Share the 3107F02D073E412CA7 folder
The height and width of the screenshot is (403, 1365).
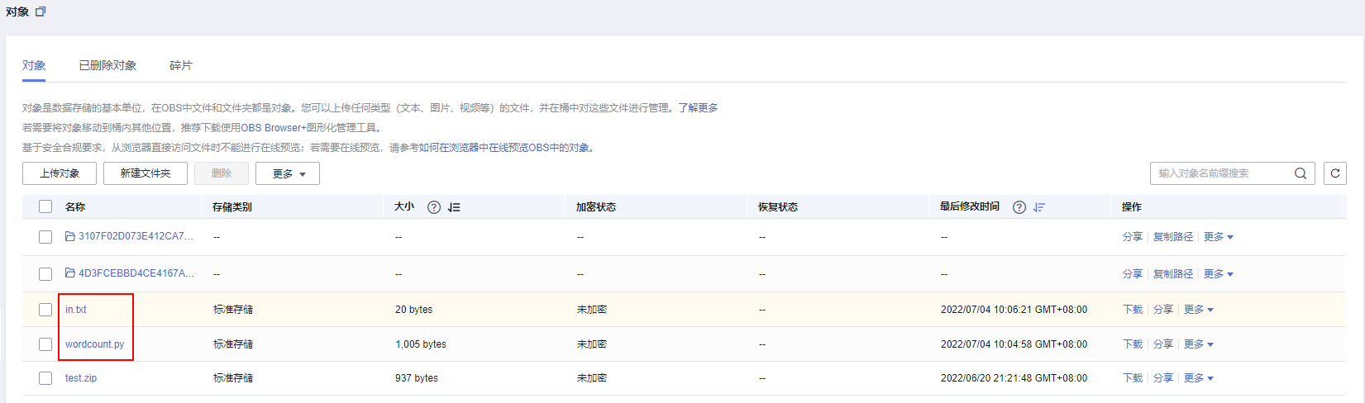point(1133,237)
